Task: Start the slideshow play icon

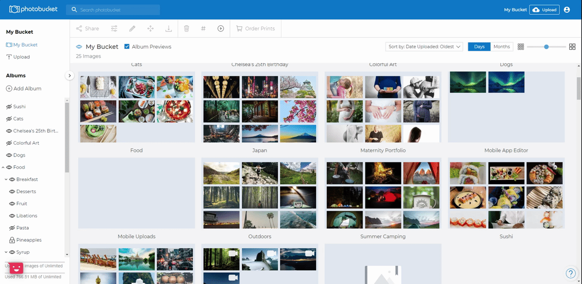Action: 221,29
